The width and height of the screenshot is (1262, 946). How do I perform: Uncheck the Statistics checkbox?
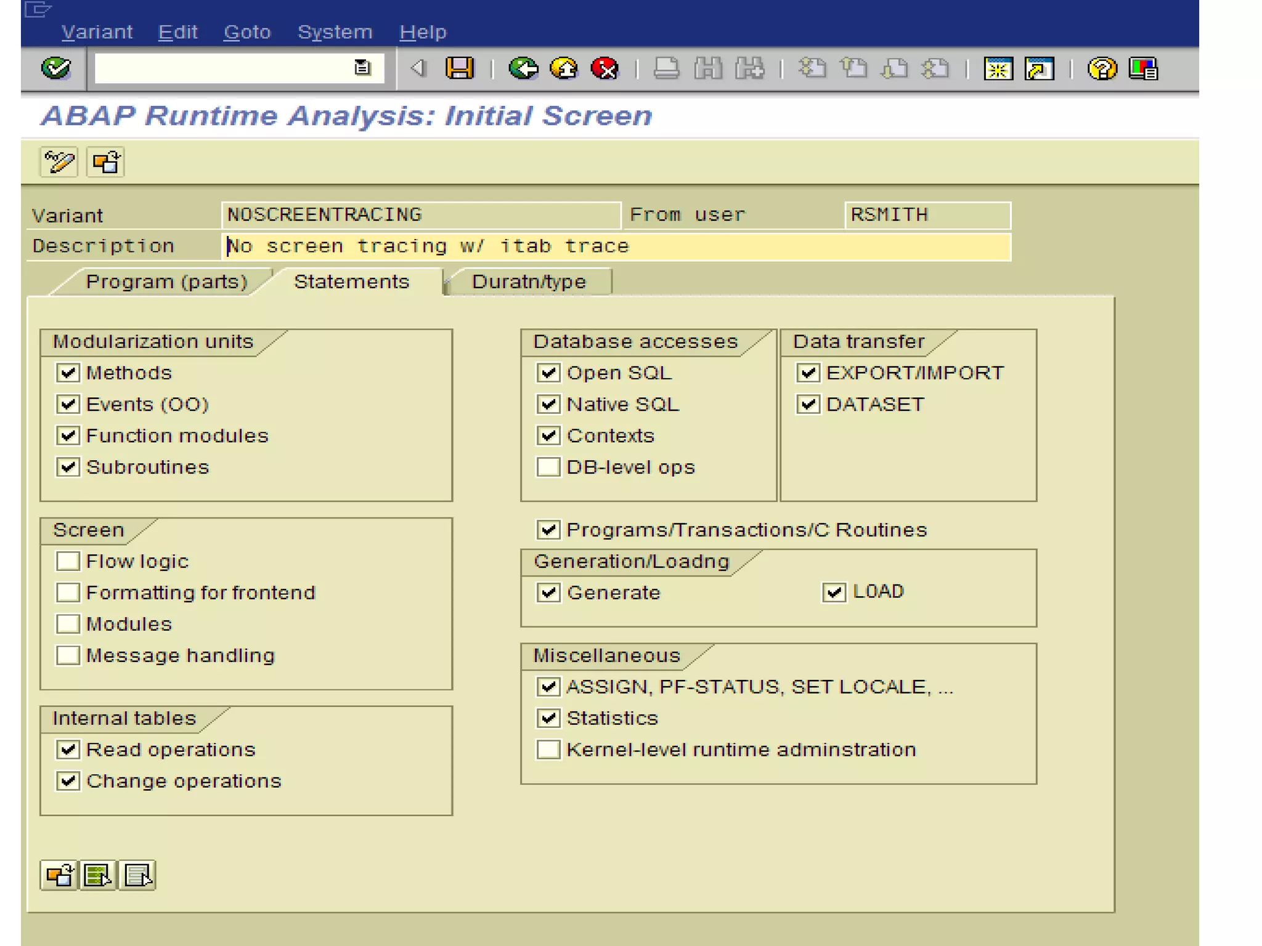tap(548, 718)
